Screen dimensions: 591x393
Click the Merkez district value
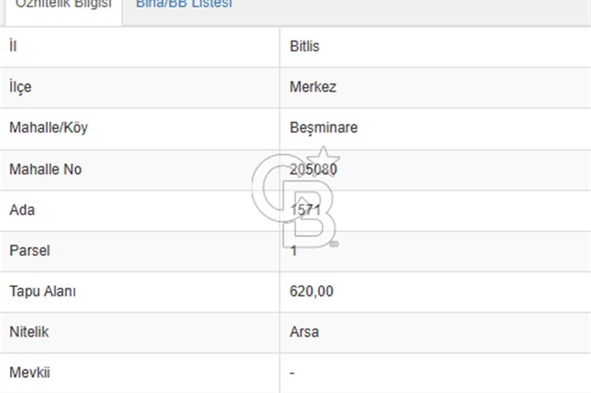(x=313, y=87)
